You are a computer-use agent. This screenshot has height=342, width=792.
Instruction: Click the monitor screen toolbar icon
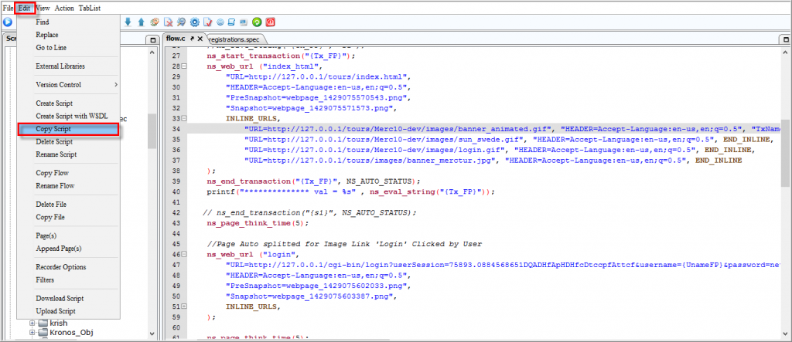pos(244,22)
